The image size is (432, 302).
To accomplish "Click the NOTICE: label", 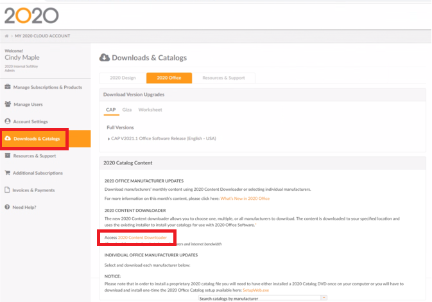I will (x=113, y=276).
